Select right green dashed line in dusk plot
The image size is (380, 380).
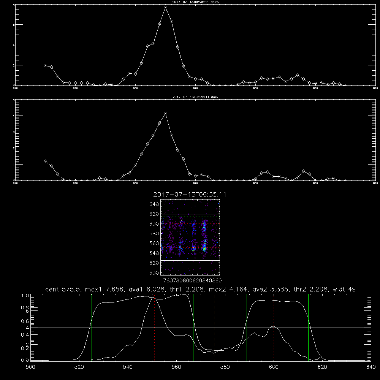pyautogui.click(x=210, y=140)
